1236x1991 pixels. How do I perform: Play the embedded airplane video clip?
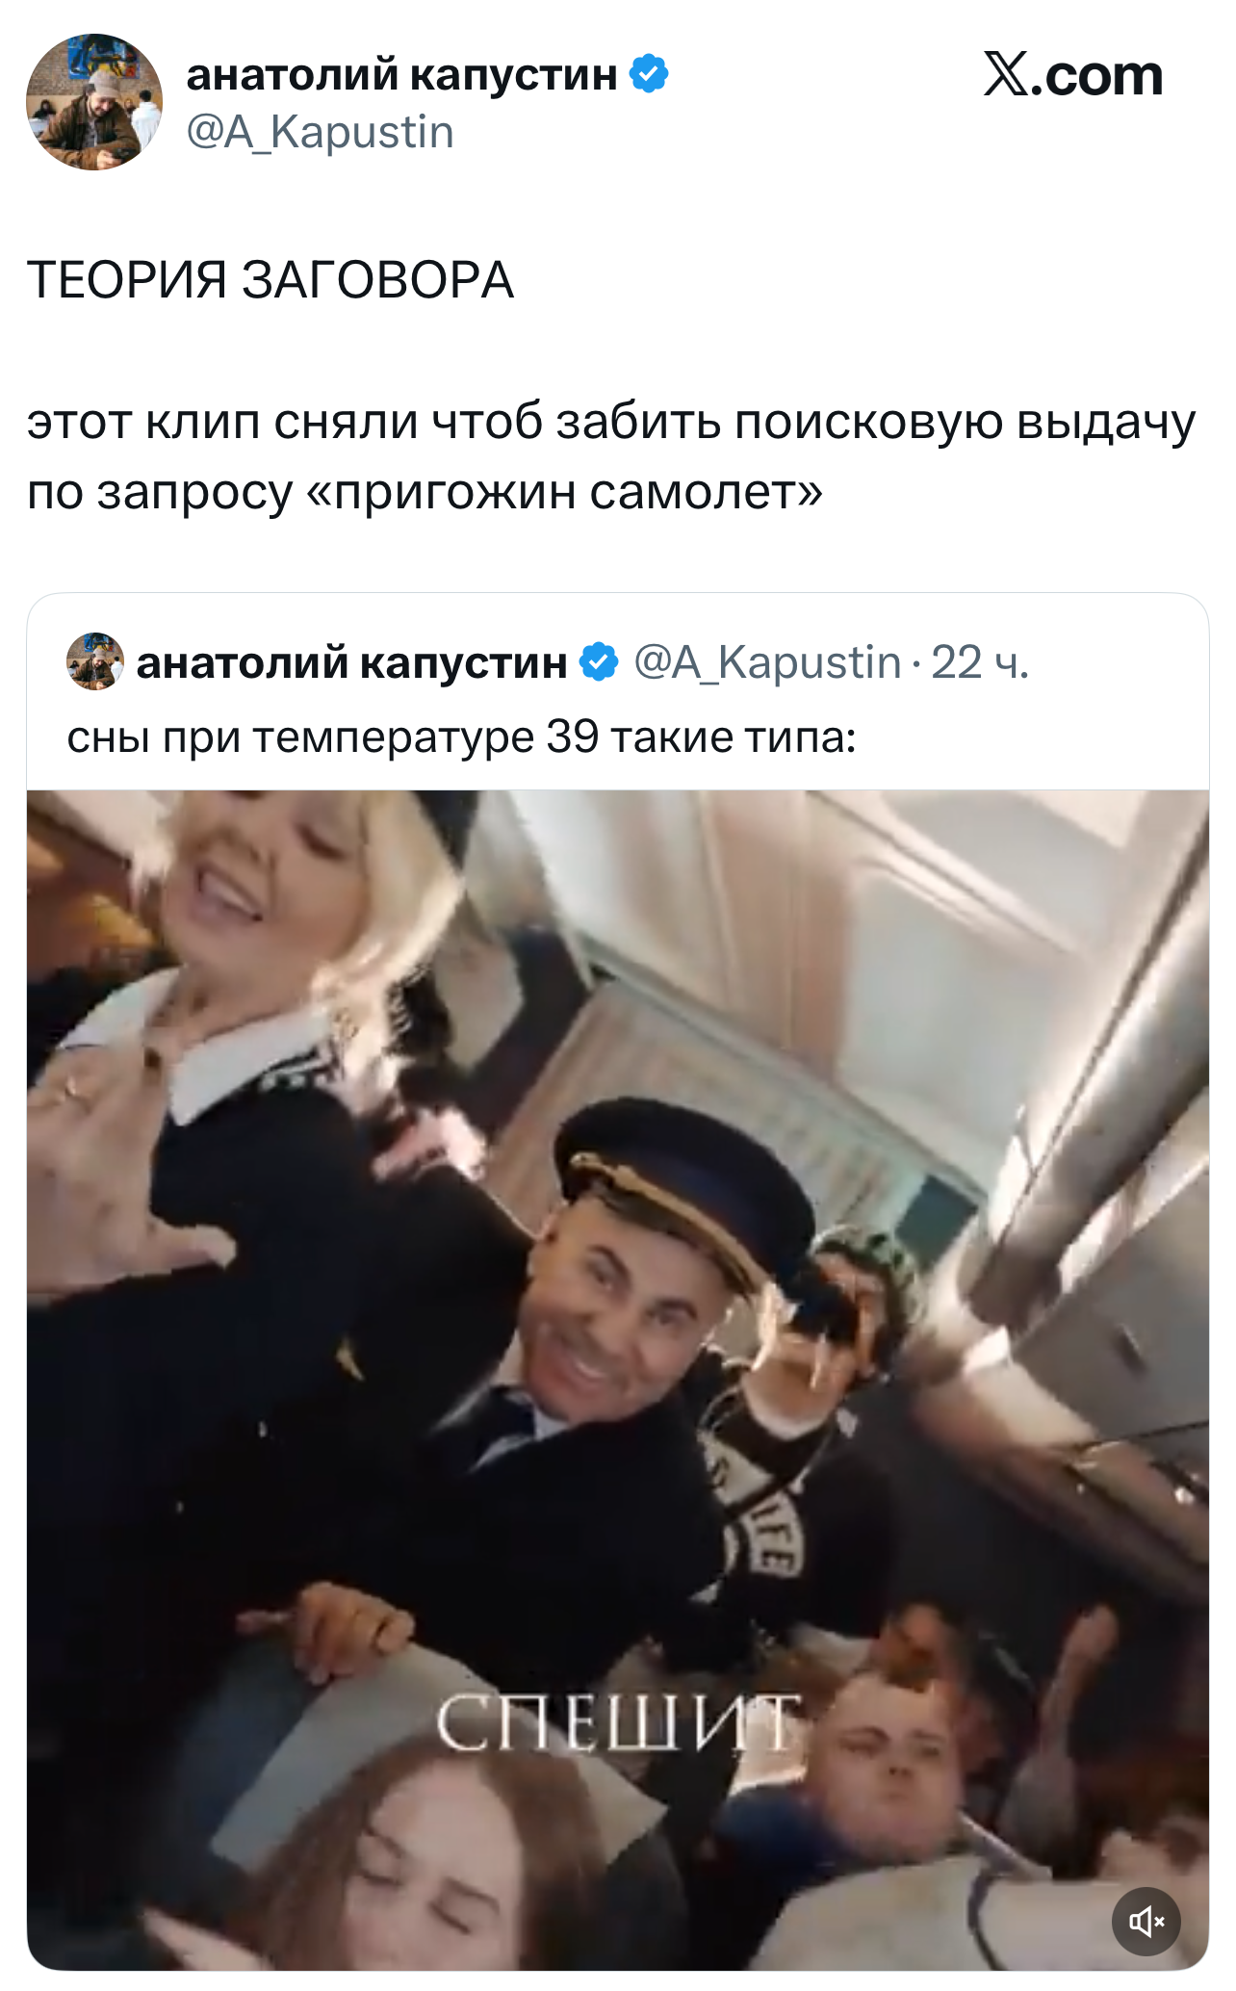click(x=618, y=1380)
